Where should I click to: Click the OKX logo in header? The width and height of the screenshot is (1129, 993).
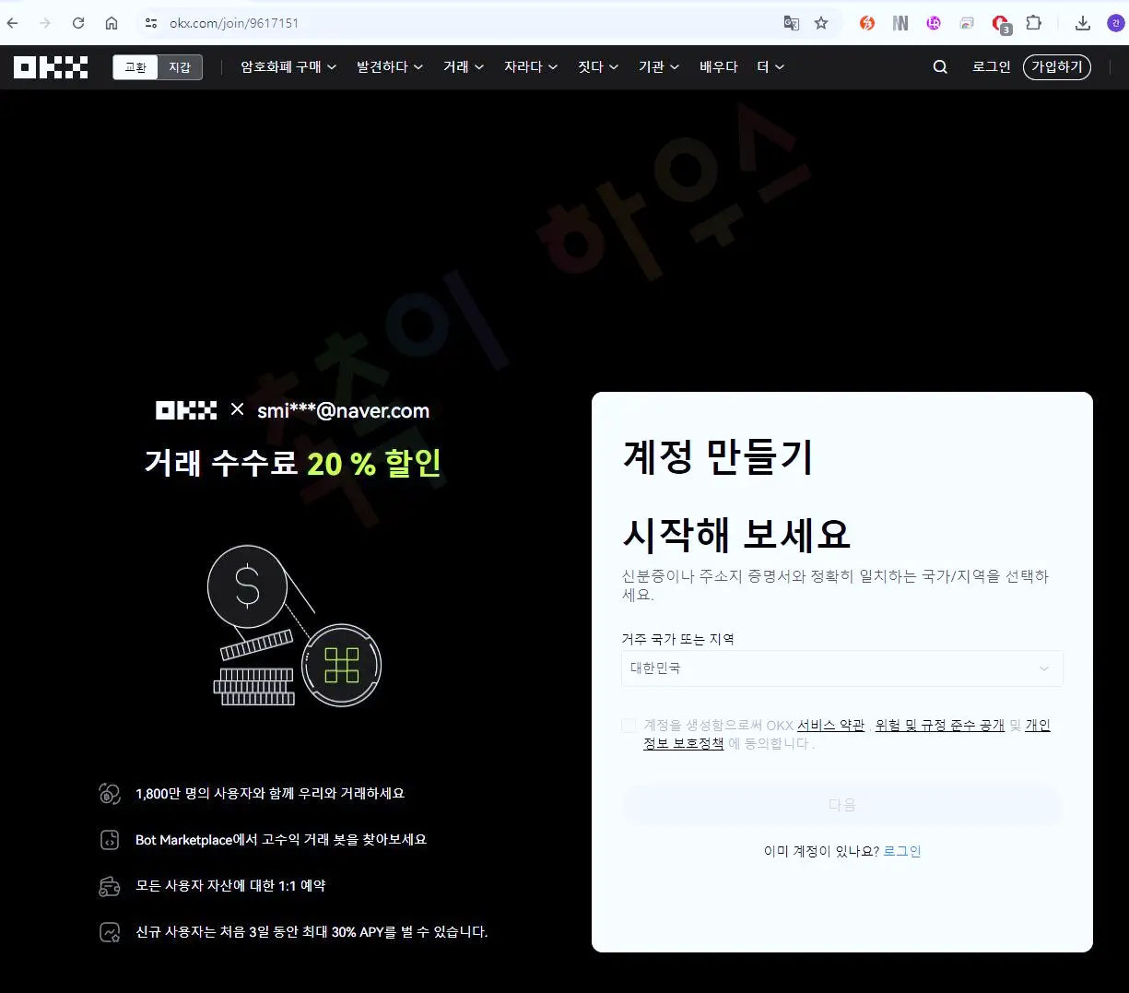(51, 66)
